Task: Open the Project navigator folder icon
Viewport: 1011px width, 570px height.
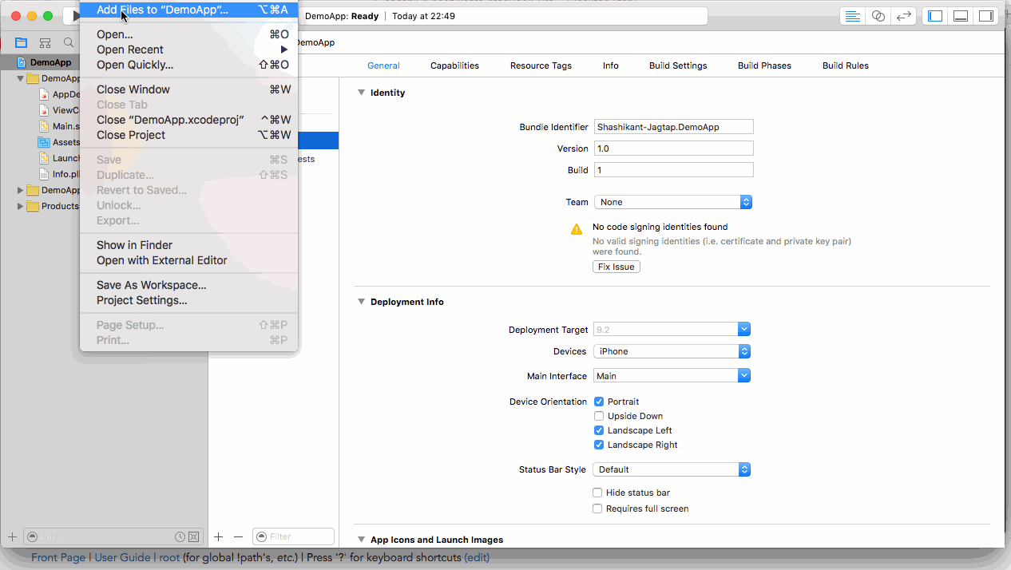Action: coord(21,42)
